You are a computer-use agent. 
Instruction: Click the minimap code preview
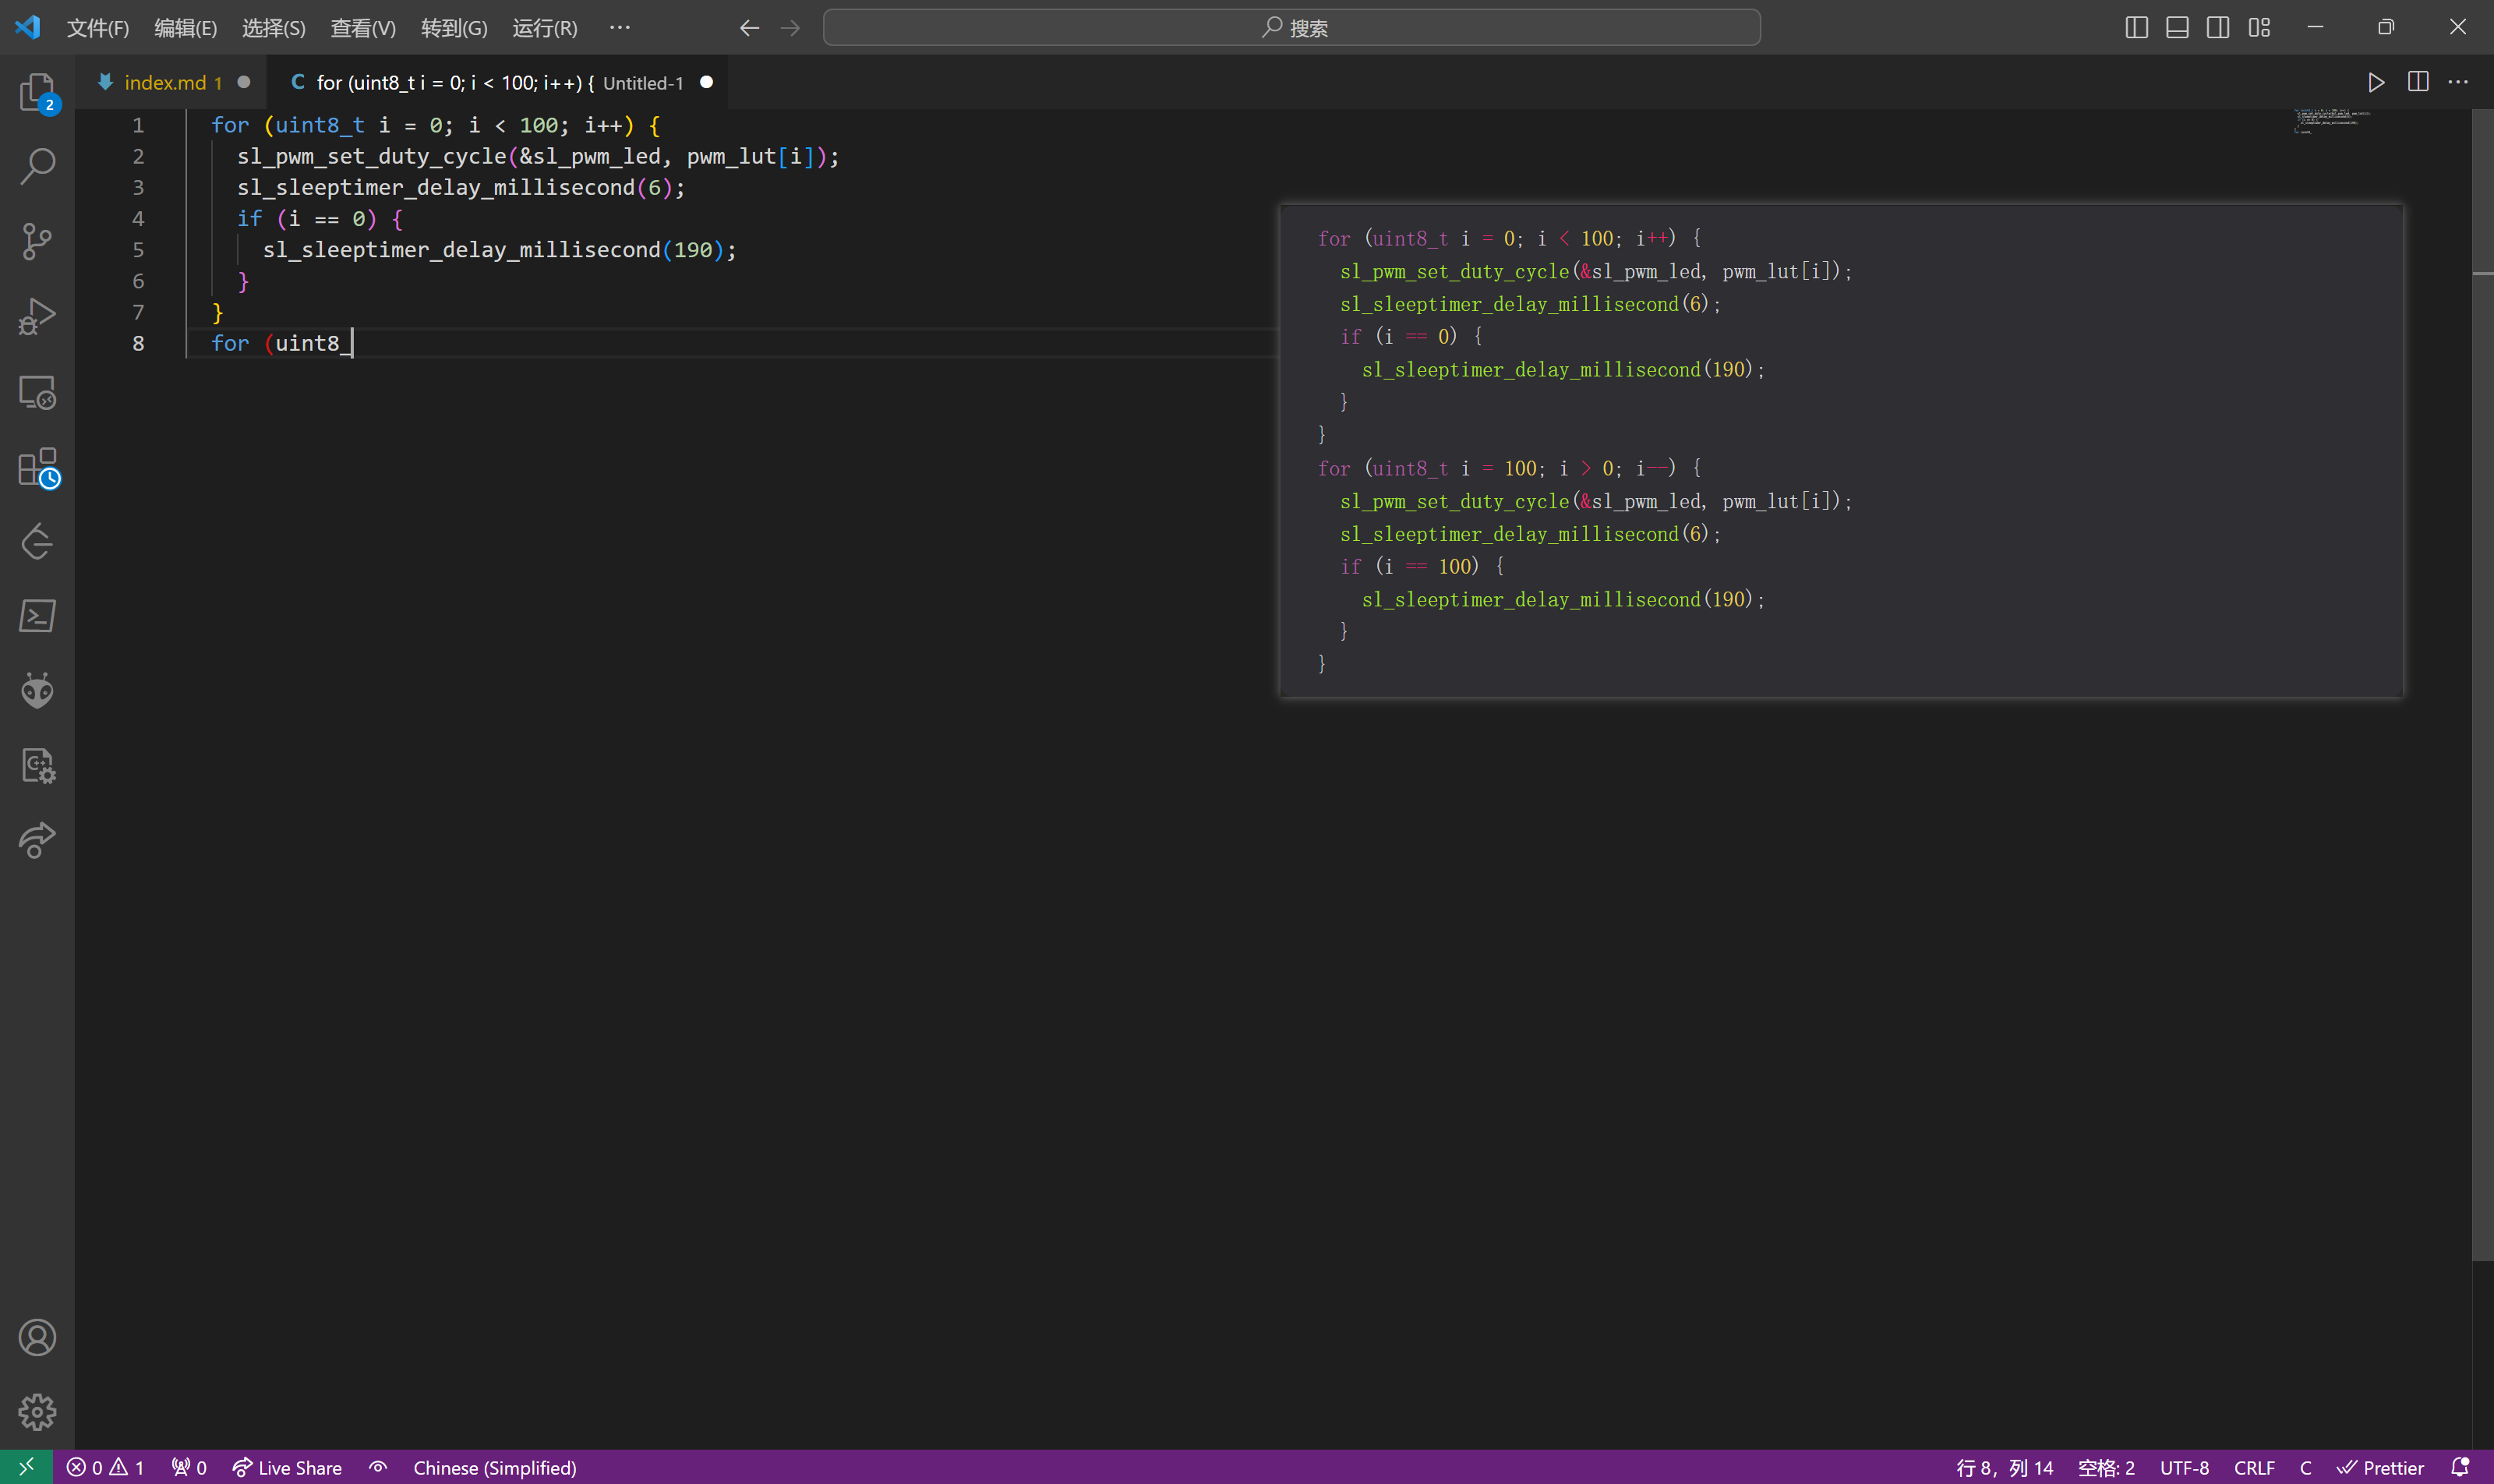pyautogui.click(x=2331, y=121)
